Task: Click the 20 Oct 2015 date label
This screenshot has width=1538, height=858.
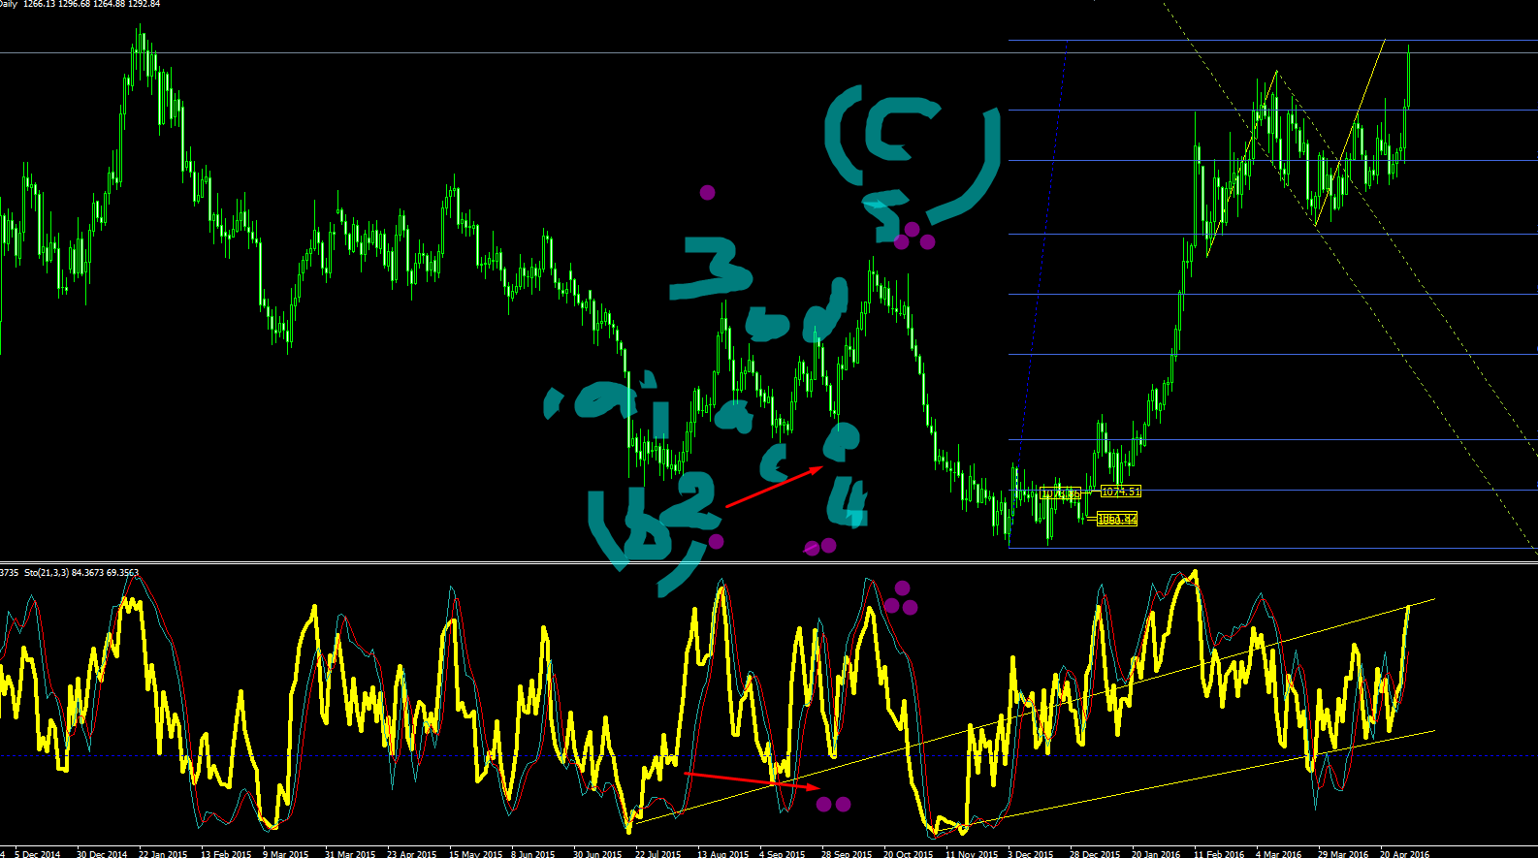Action: (908, 854)
